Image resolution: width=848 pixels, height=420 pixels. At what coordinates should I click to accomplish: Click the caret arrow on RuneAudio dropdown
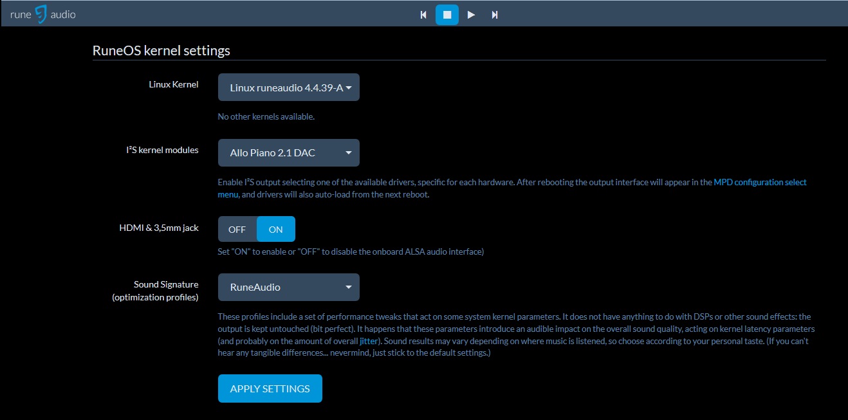coord(348,288)
